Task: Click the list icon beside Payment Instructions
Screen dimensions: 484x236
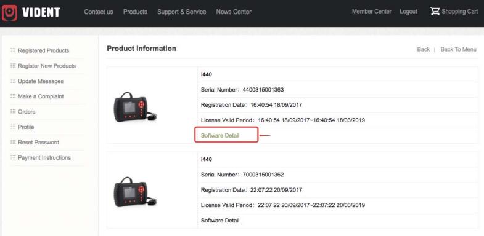Action: 13,157
